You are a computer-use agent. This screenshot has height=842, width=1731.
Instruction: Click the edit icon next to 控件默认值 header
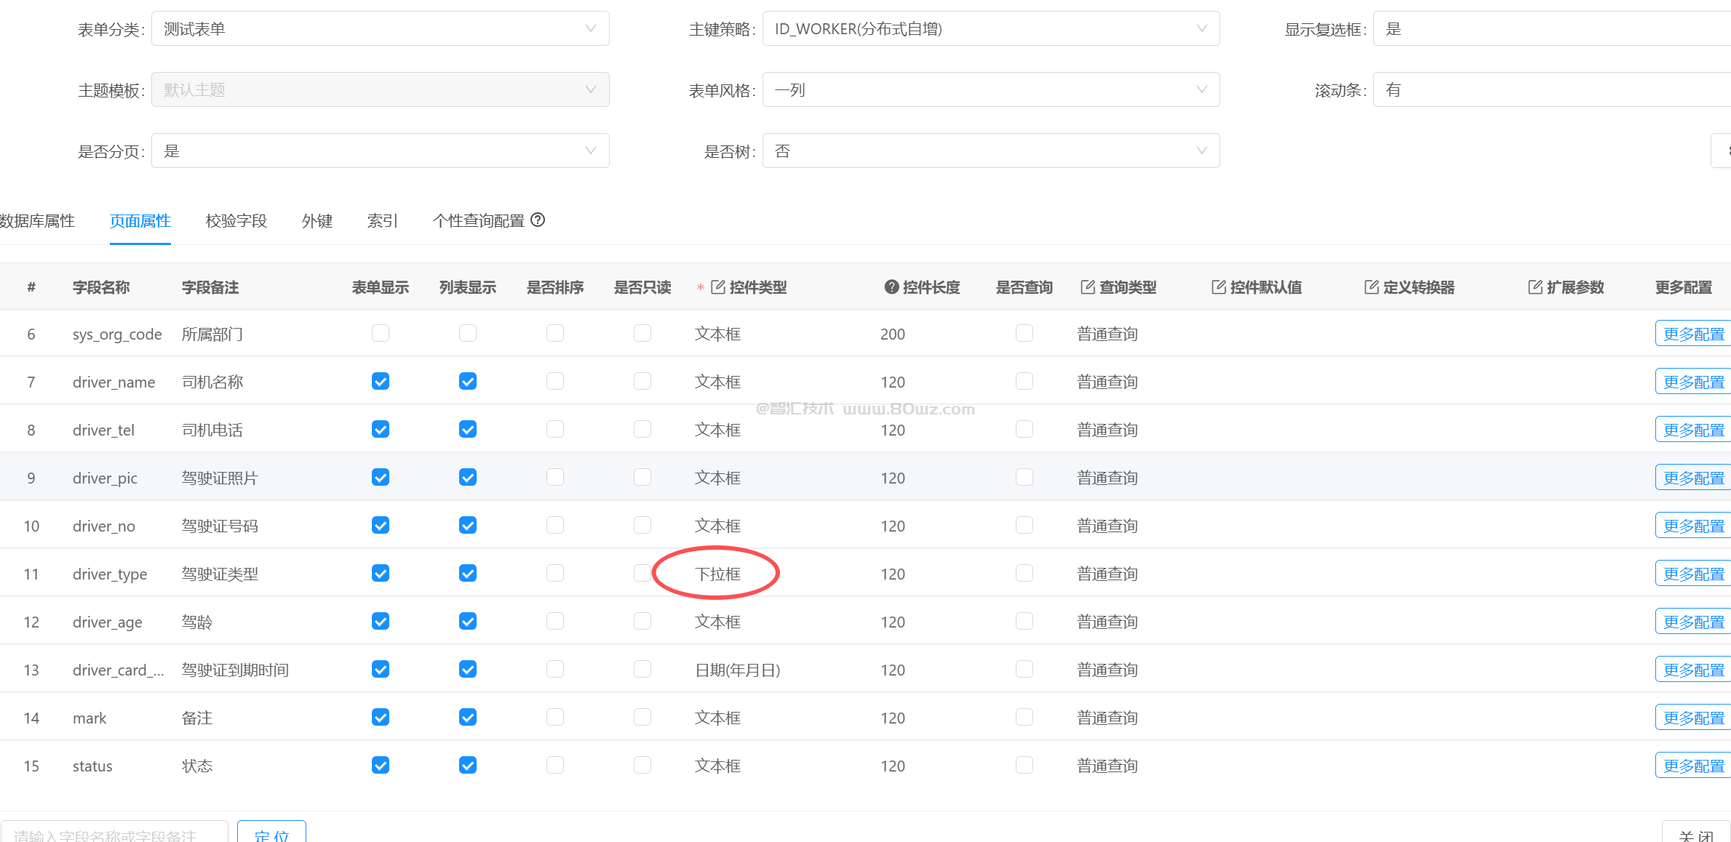(x=1219, y=287)
